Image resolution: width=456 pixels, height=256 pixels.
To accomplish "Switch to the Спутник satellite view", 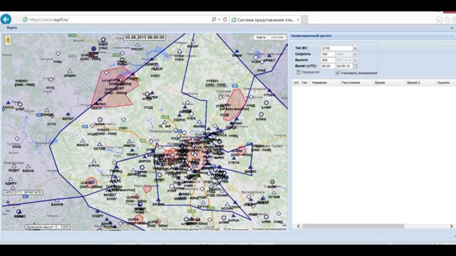I will [x=277, y=37].
